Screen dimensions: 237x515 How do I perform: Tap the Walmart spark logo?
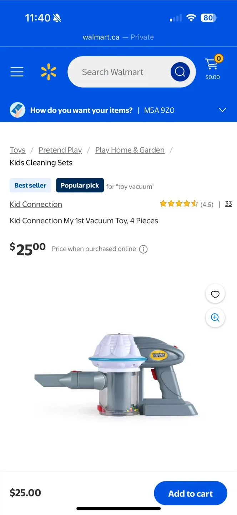[49, 72]
